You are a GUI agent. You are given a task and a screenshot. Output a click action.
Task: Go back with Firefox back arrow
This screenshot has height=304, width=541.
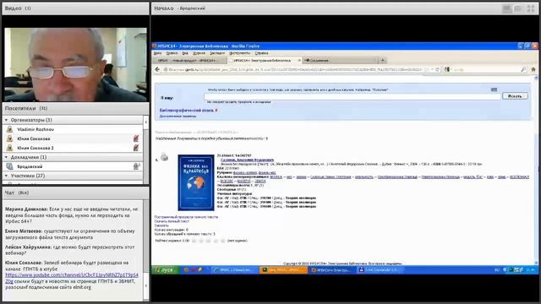pyautogui.click(x=157, y=69)
